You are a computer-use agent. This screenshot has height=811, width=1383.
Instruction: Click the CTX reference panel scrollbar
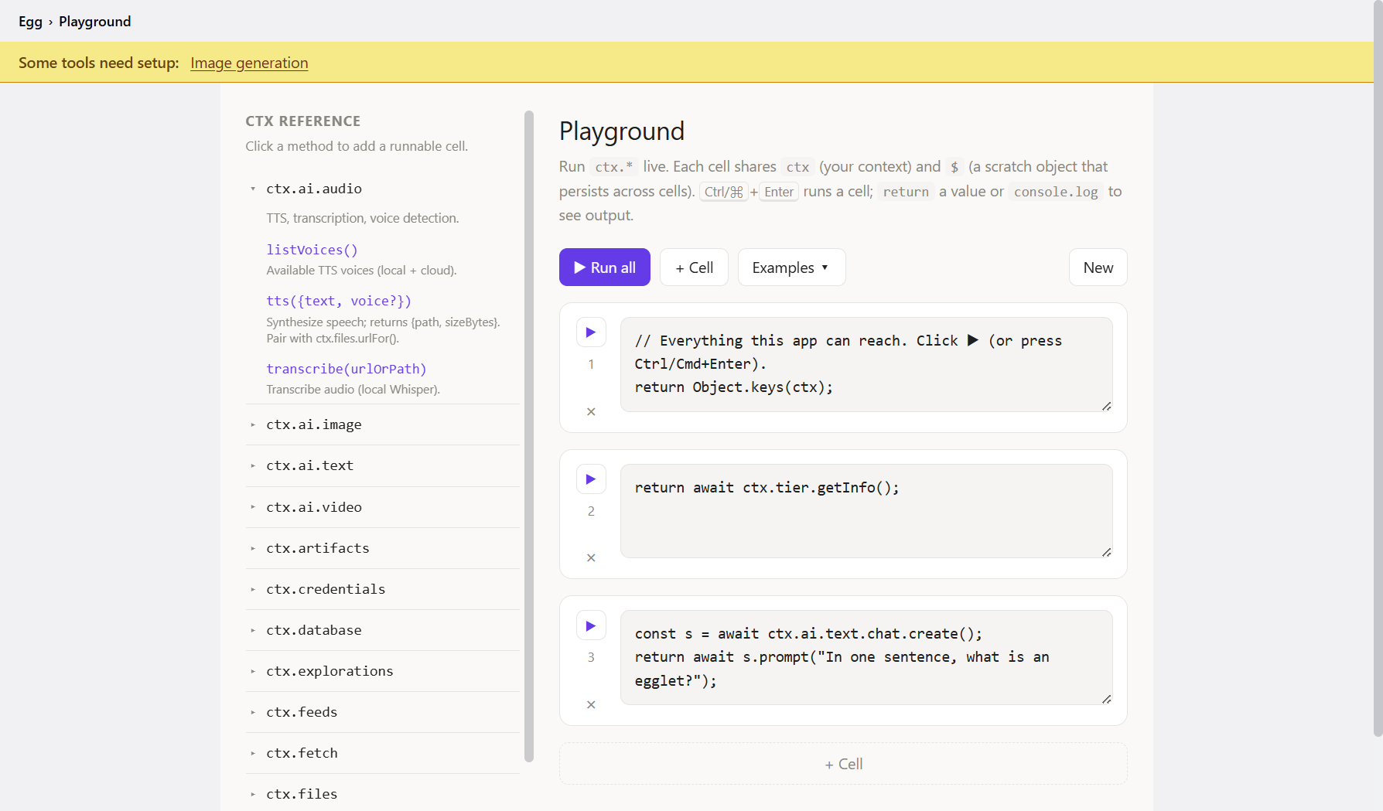pyautogui.click(x=529, y=437)
